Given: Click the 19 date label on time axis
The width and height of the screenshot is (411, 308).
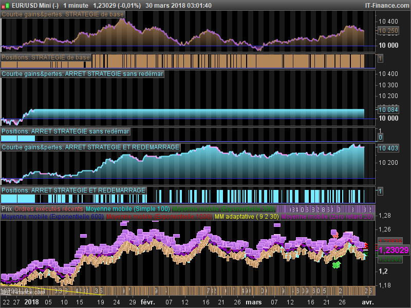Looking at the screenshot, I should click(101, 302).
